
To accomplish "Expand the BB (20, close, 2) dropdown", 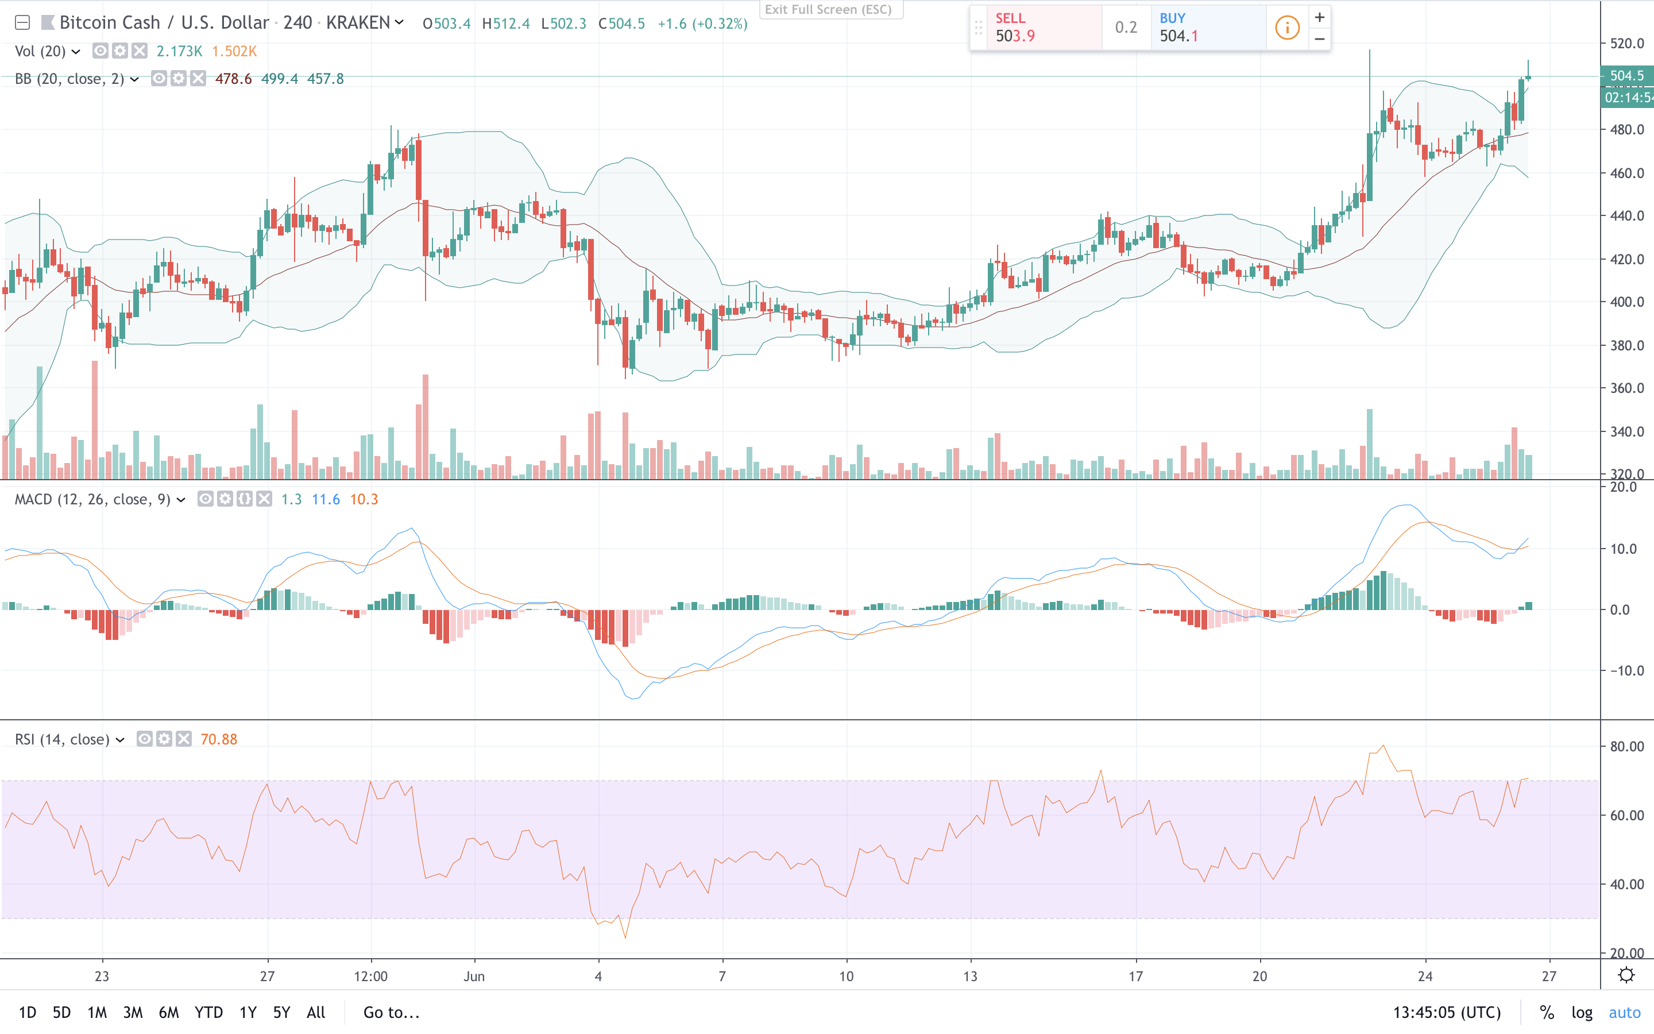I will tap(134, 79).
